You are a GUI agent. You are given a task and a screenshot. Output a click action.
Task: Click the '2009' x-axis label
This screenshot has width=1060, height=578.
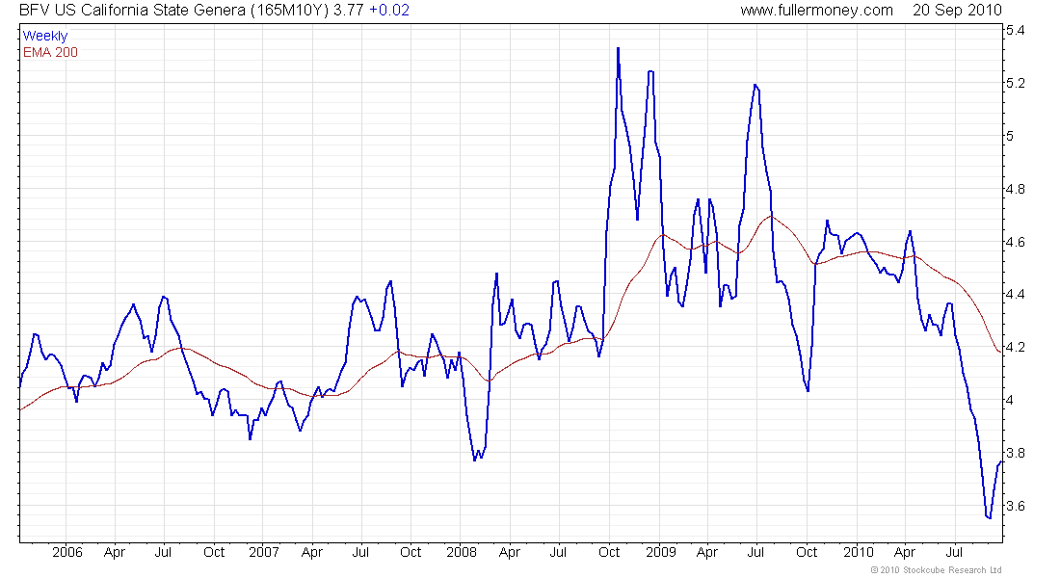click(660, 552)
